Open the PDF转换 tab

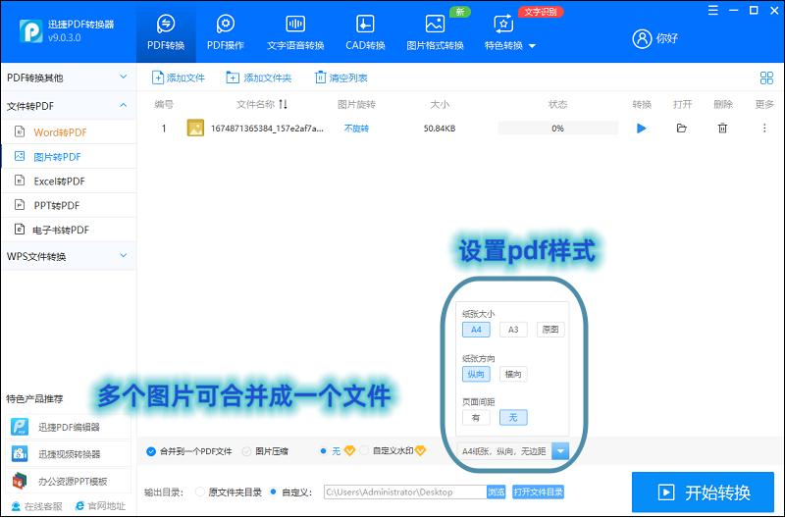(166, 32)
